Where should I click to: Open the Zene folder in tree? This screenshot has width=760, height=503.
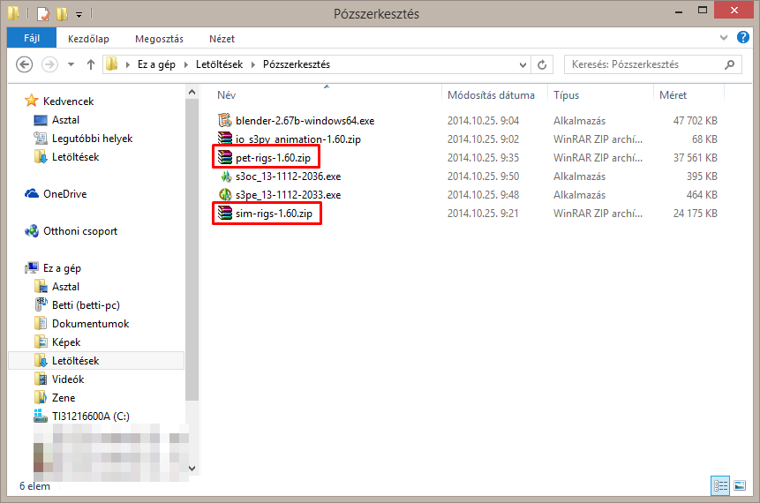point(64,398)
